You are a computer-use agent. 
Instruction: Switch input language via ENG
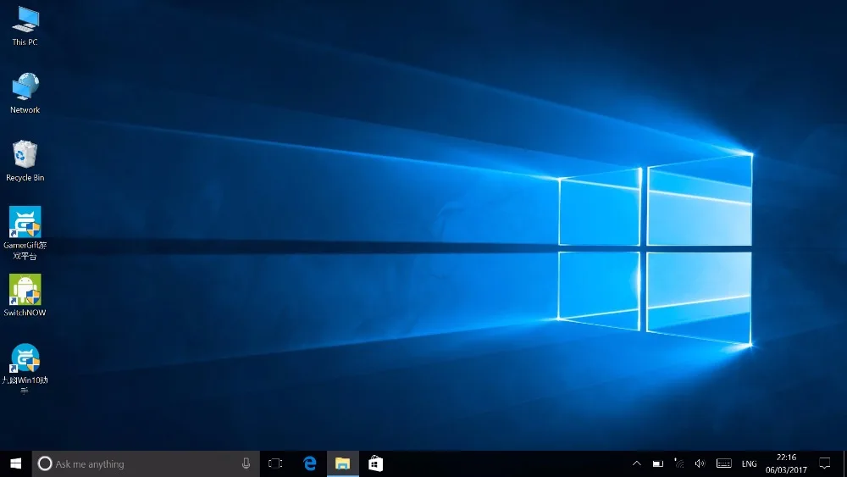click(750, 464)
